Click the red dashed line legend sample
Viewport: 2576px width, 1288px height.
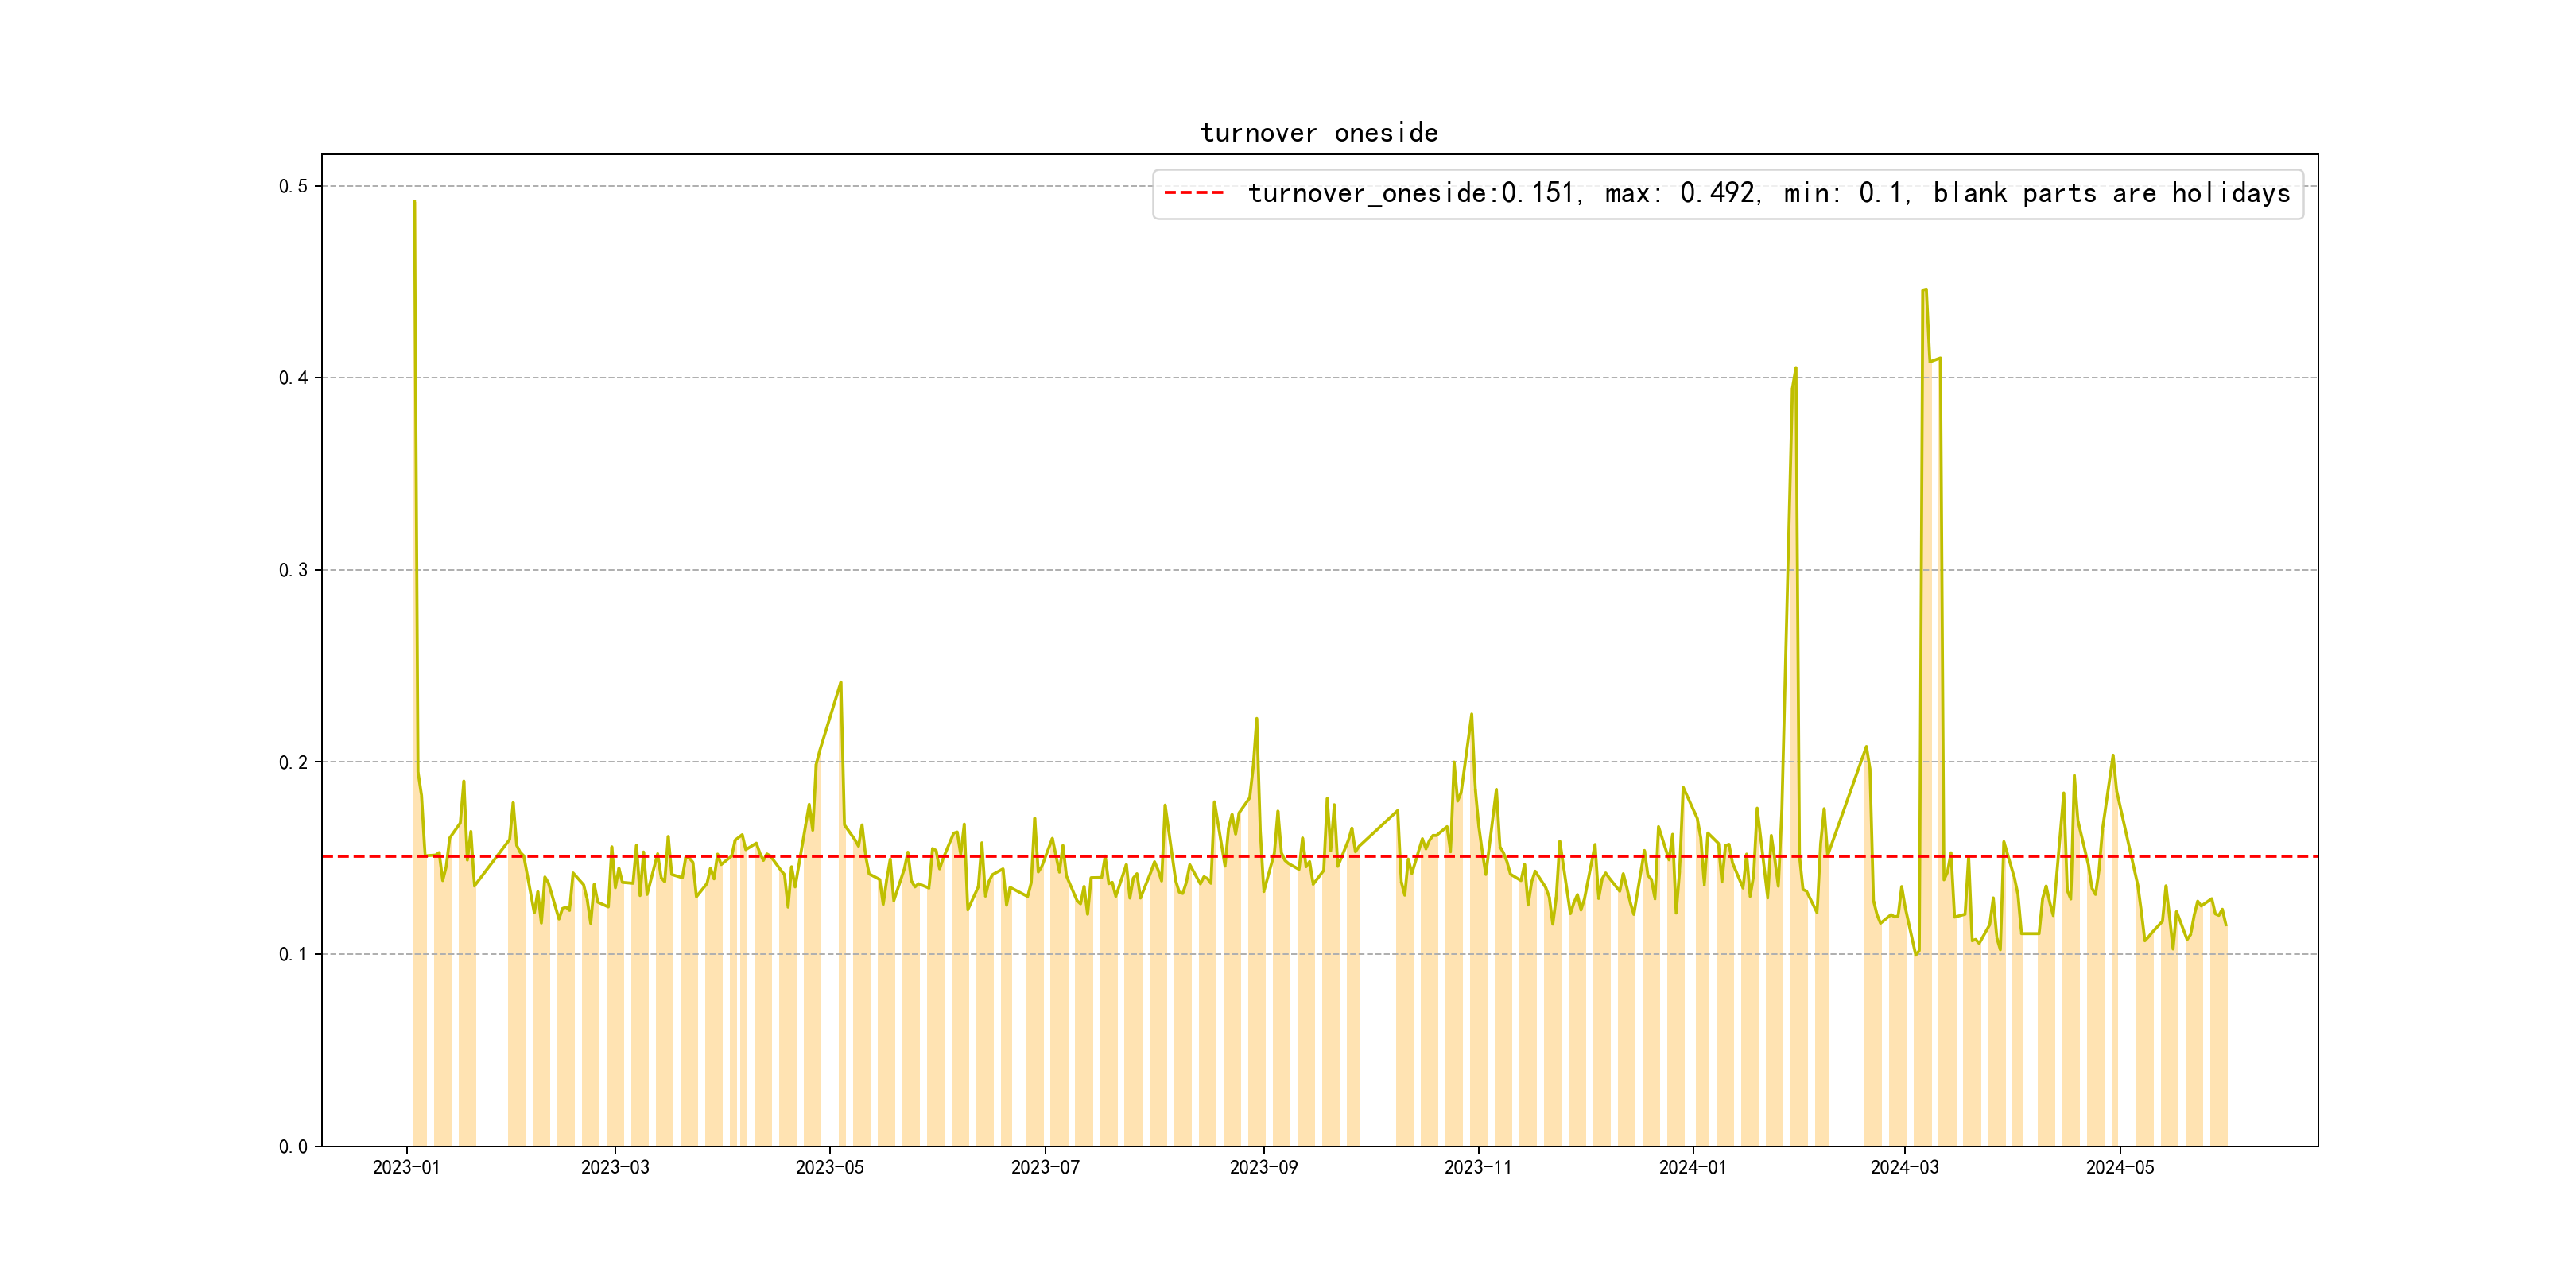[x=1194, y=193]
